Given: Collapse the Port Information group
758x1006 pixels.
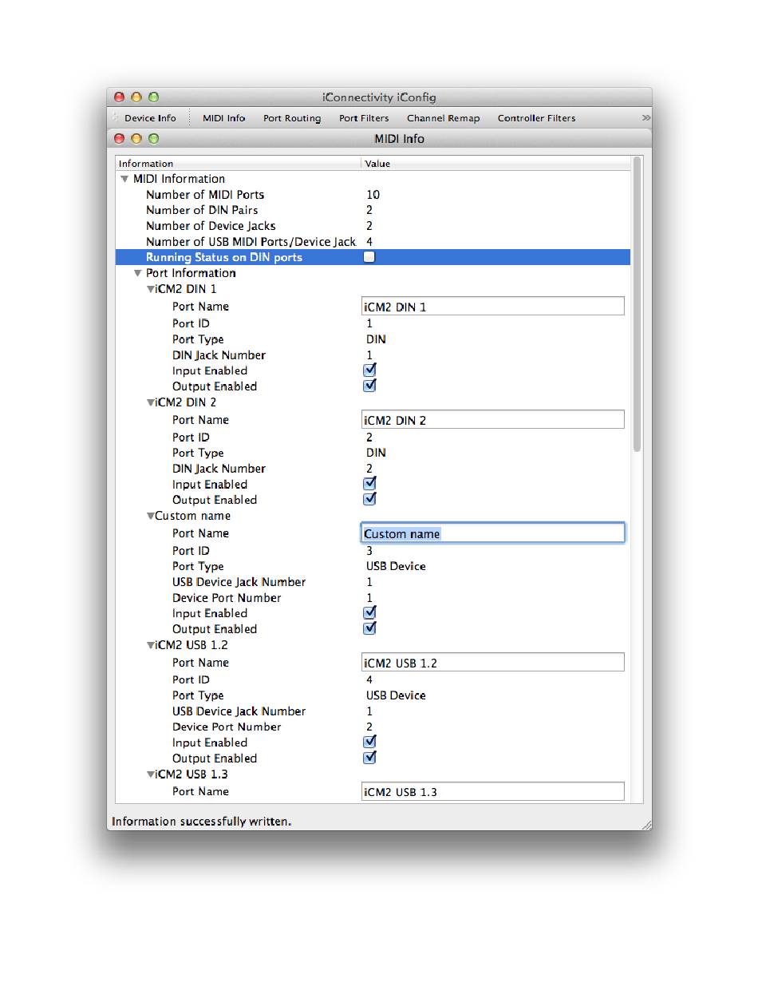Looking at the screenshot, I should (x=137, y=273).
